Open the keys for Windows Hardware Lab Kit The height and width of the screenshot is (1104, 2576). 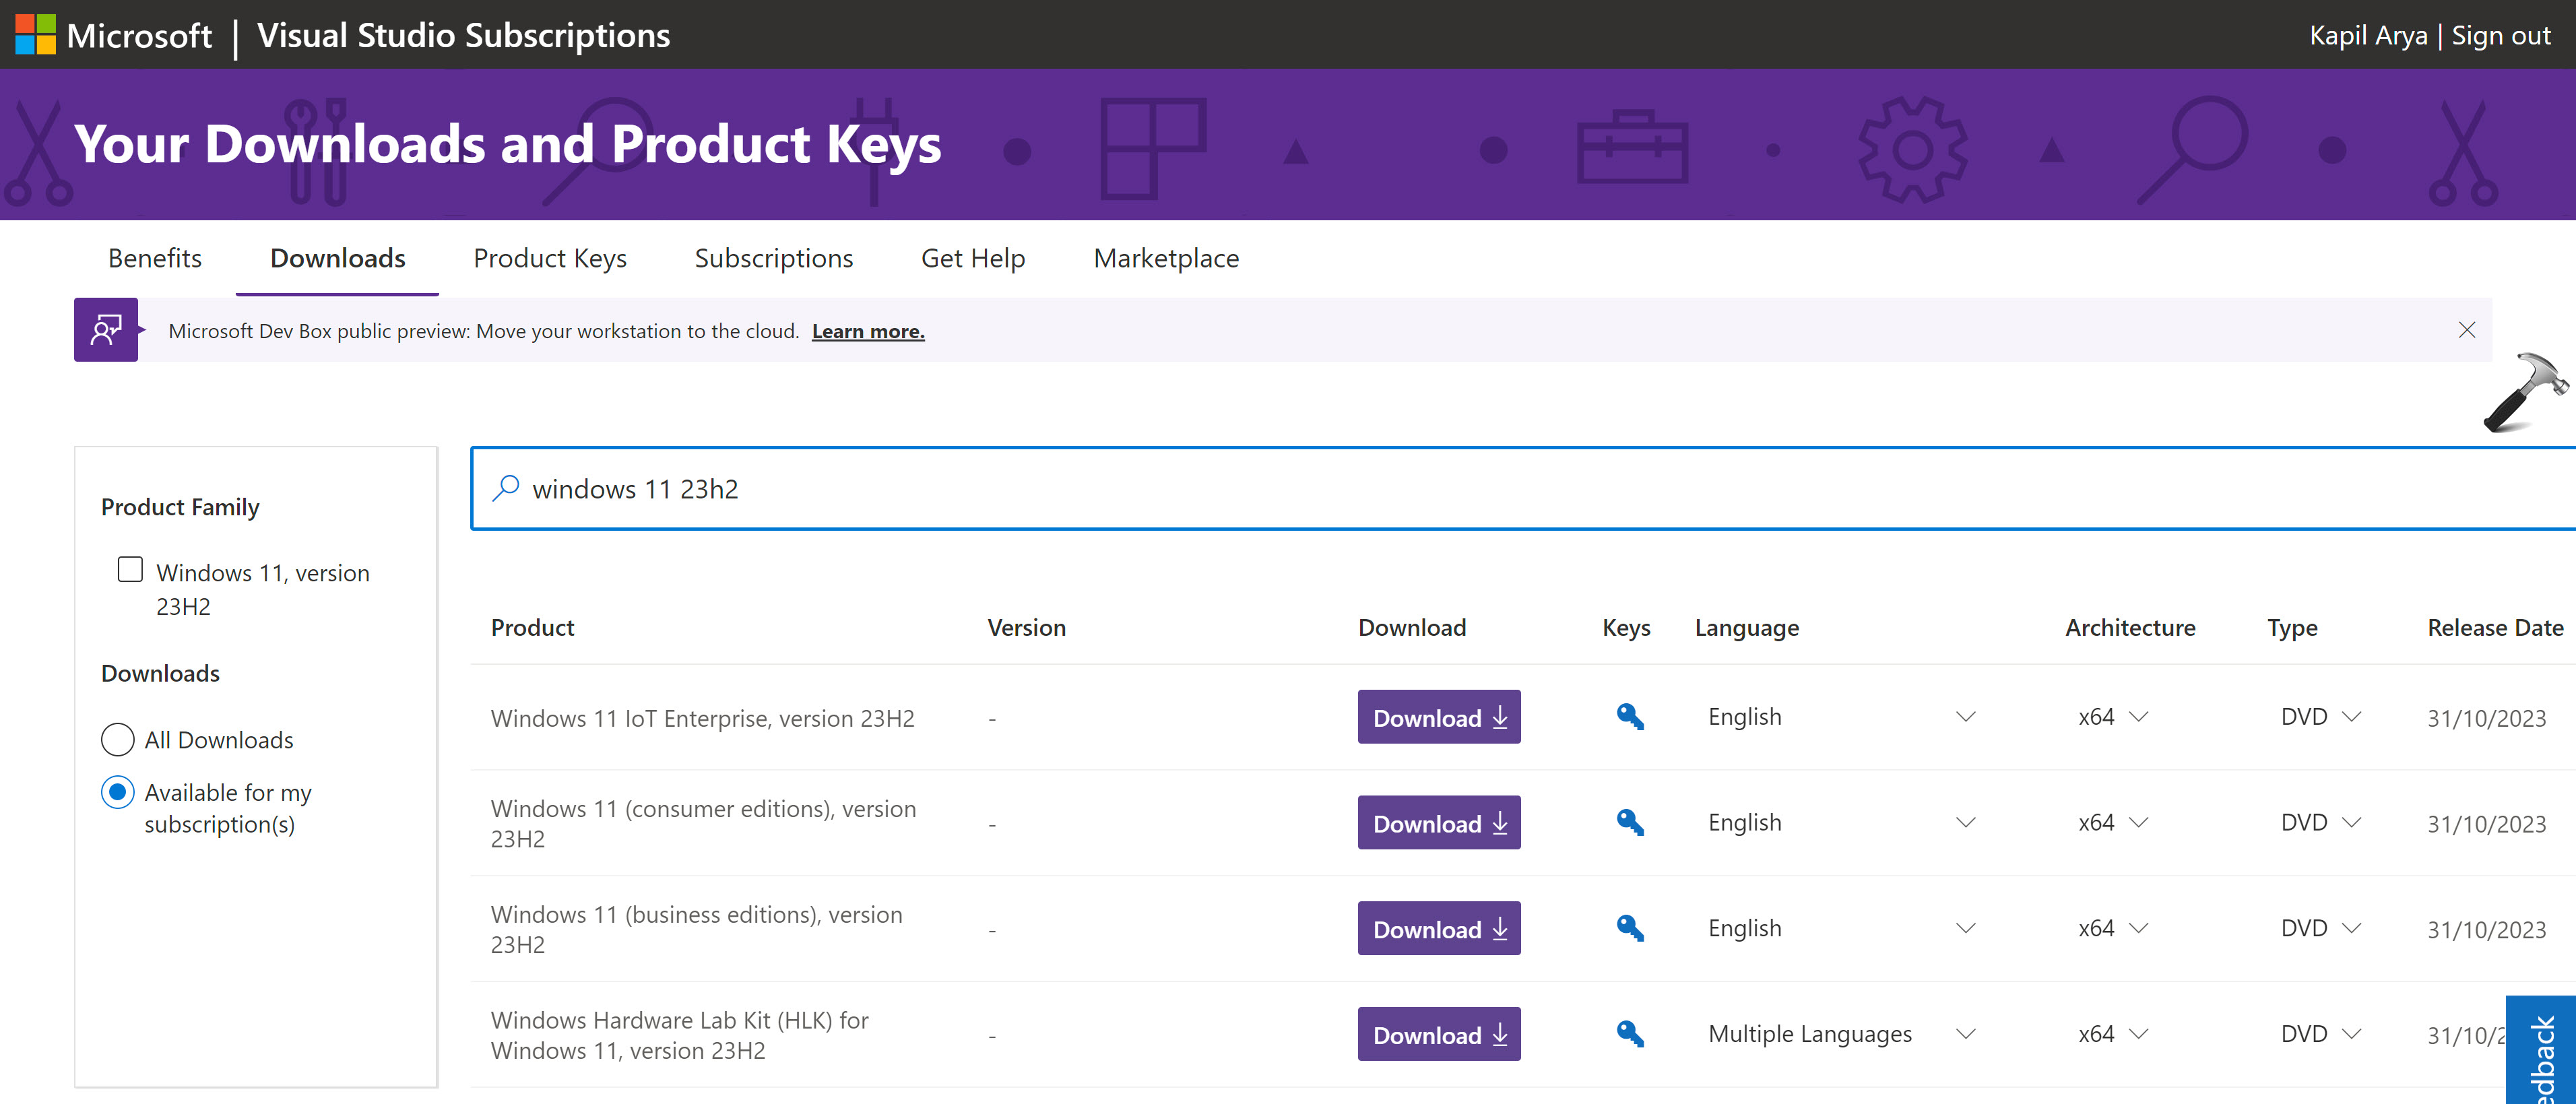1629,1034
